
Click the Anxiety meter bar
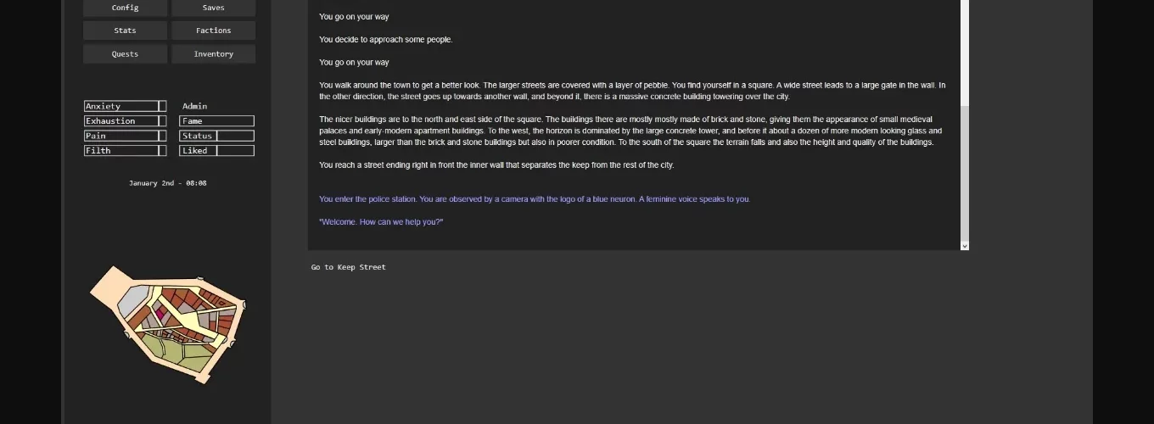(125, 106)
